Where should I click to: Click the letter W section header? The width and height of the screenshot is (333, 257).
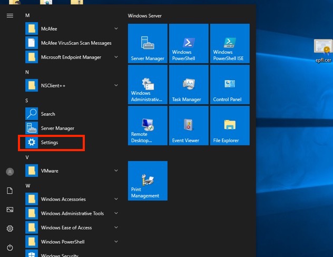[28, 186]
